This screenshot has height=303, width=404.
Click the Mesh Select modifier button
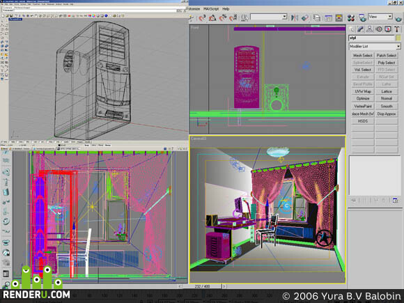(x=363, y=56)
